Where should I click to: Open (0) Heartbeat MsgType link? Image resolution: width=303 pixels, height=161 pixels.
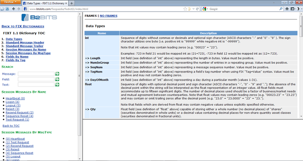pyautogui.click(x=15, y=139)
